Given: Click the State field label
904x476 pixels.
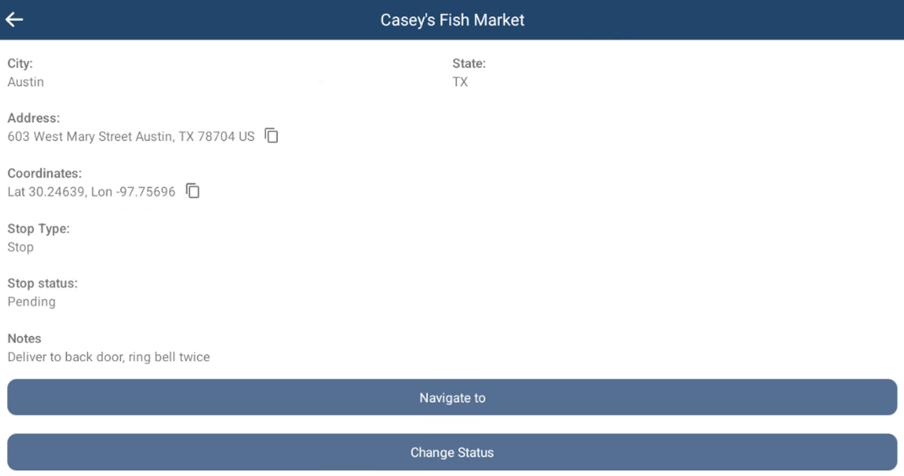Looking at the screenshot, I should coord(468,63).
